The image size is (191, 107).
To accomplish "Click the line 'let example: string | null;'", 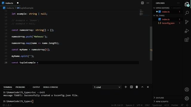I will 29,14.
